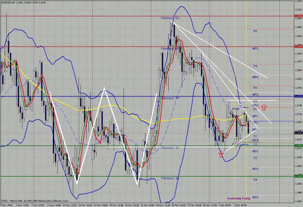This screenshot has width=303, height=207.
Task: Select the upper red arrow near MR2
Action: tap(264, 107)
